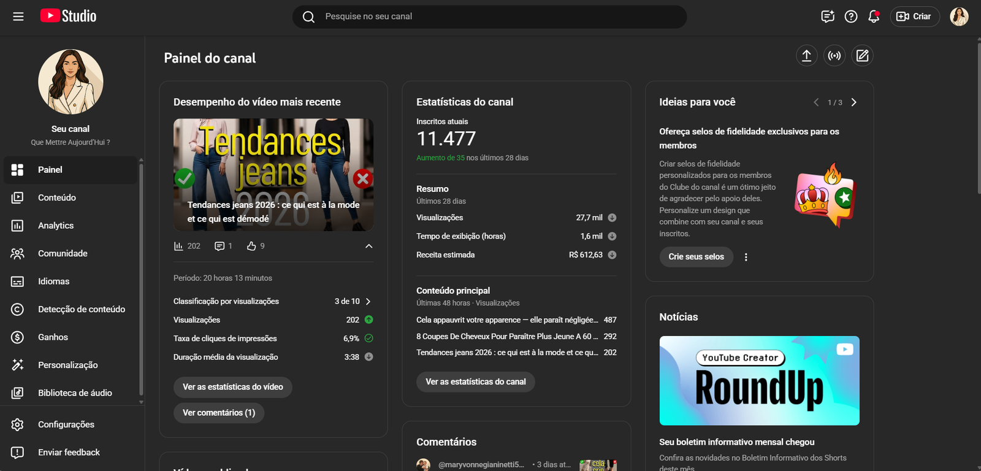Viewport: 981px width, 471px height.
Task: Expand the views ranking 3 de 10 arrow
Action: (x=368, y=301)
